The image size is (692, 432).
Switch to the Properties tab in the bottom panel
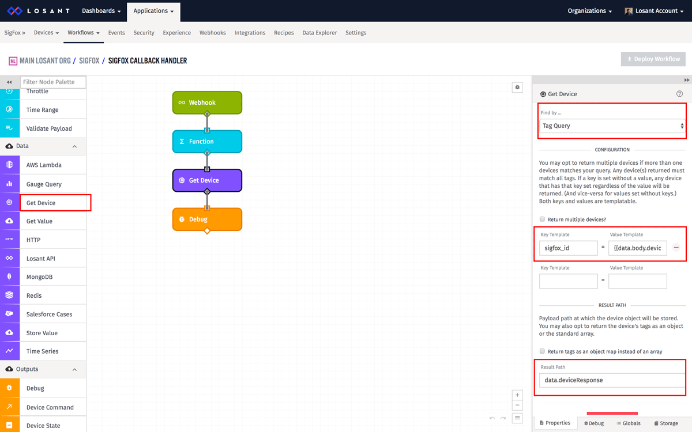point(555,423)
